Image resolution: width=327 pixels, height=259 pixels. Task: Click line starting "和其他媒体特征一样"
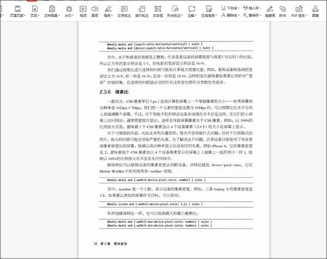[x=153, y=213]
